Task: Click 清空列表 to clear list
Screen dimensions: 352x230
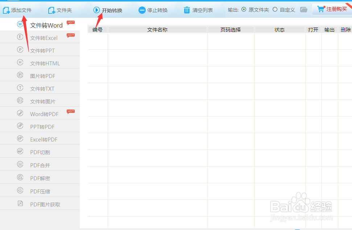Action: (203, 10)
